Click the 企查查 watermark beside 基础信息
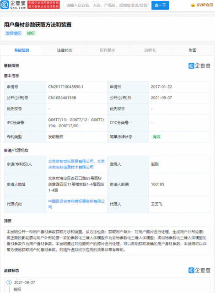Screen dimensions: 215x293 tap(199, 66)
